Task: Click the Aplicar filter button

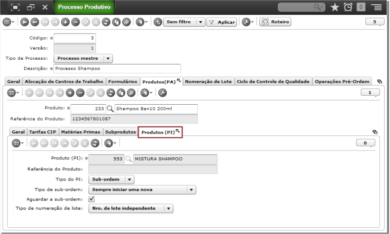Action: (222, 22)
